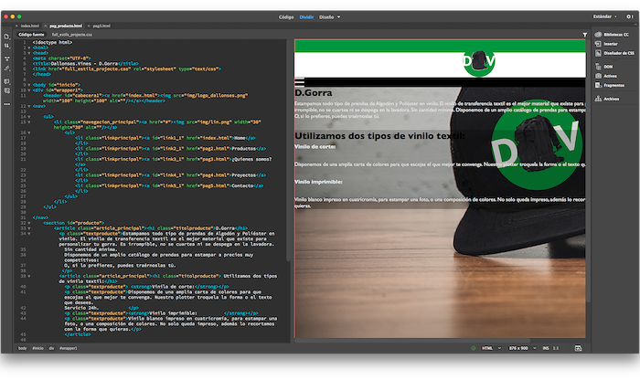Click the round D V logo in preview header

pos(479,61)
